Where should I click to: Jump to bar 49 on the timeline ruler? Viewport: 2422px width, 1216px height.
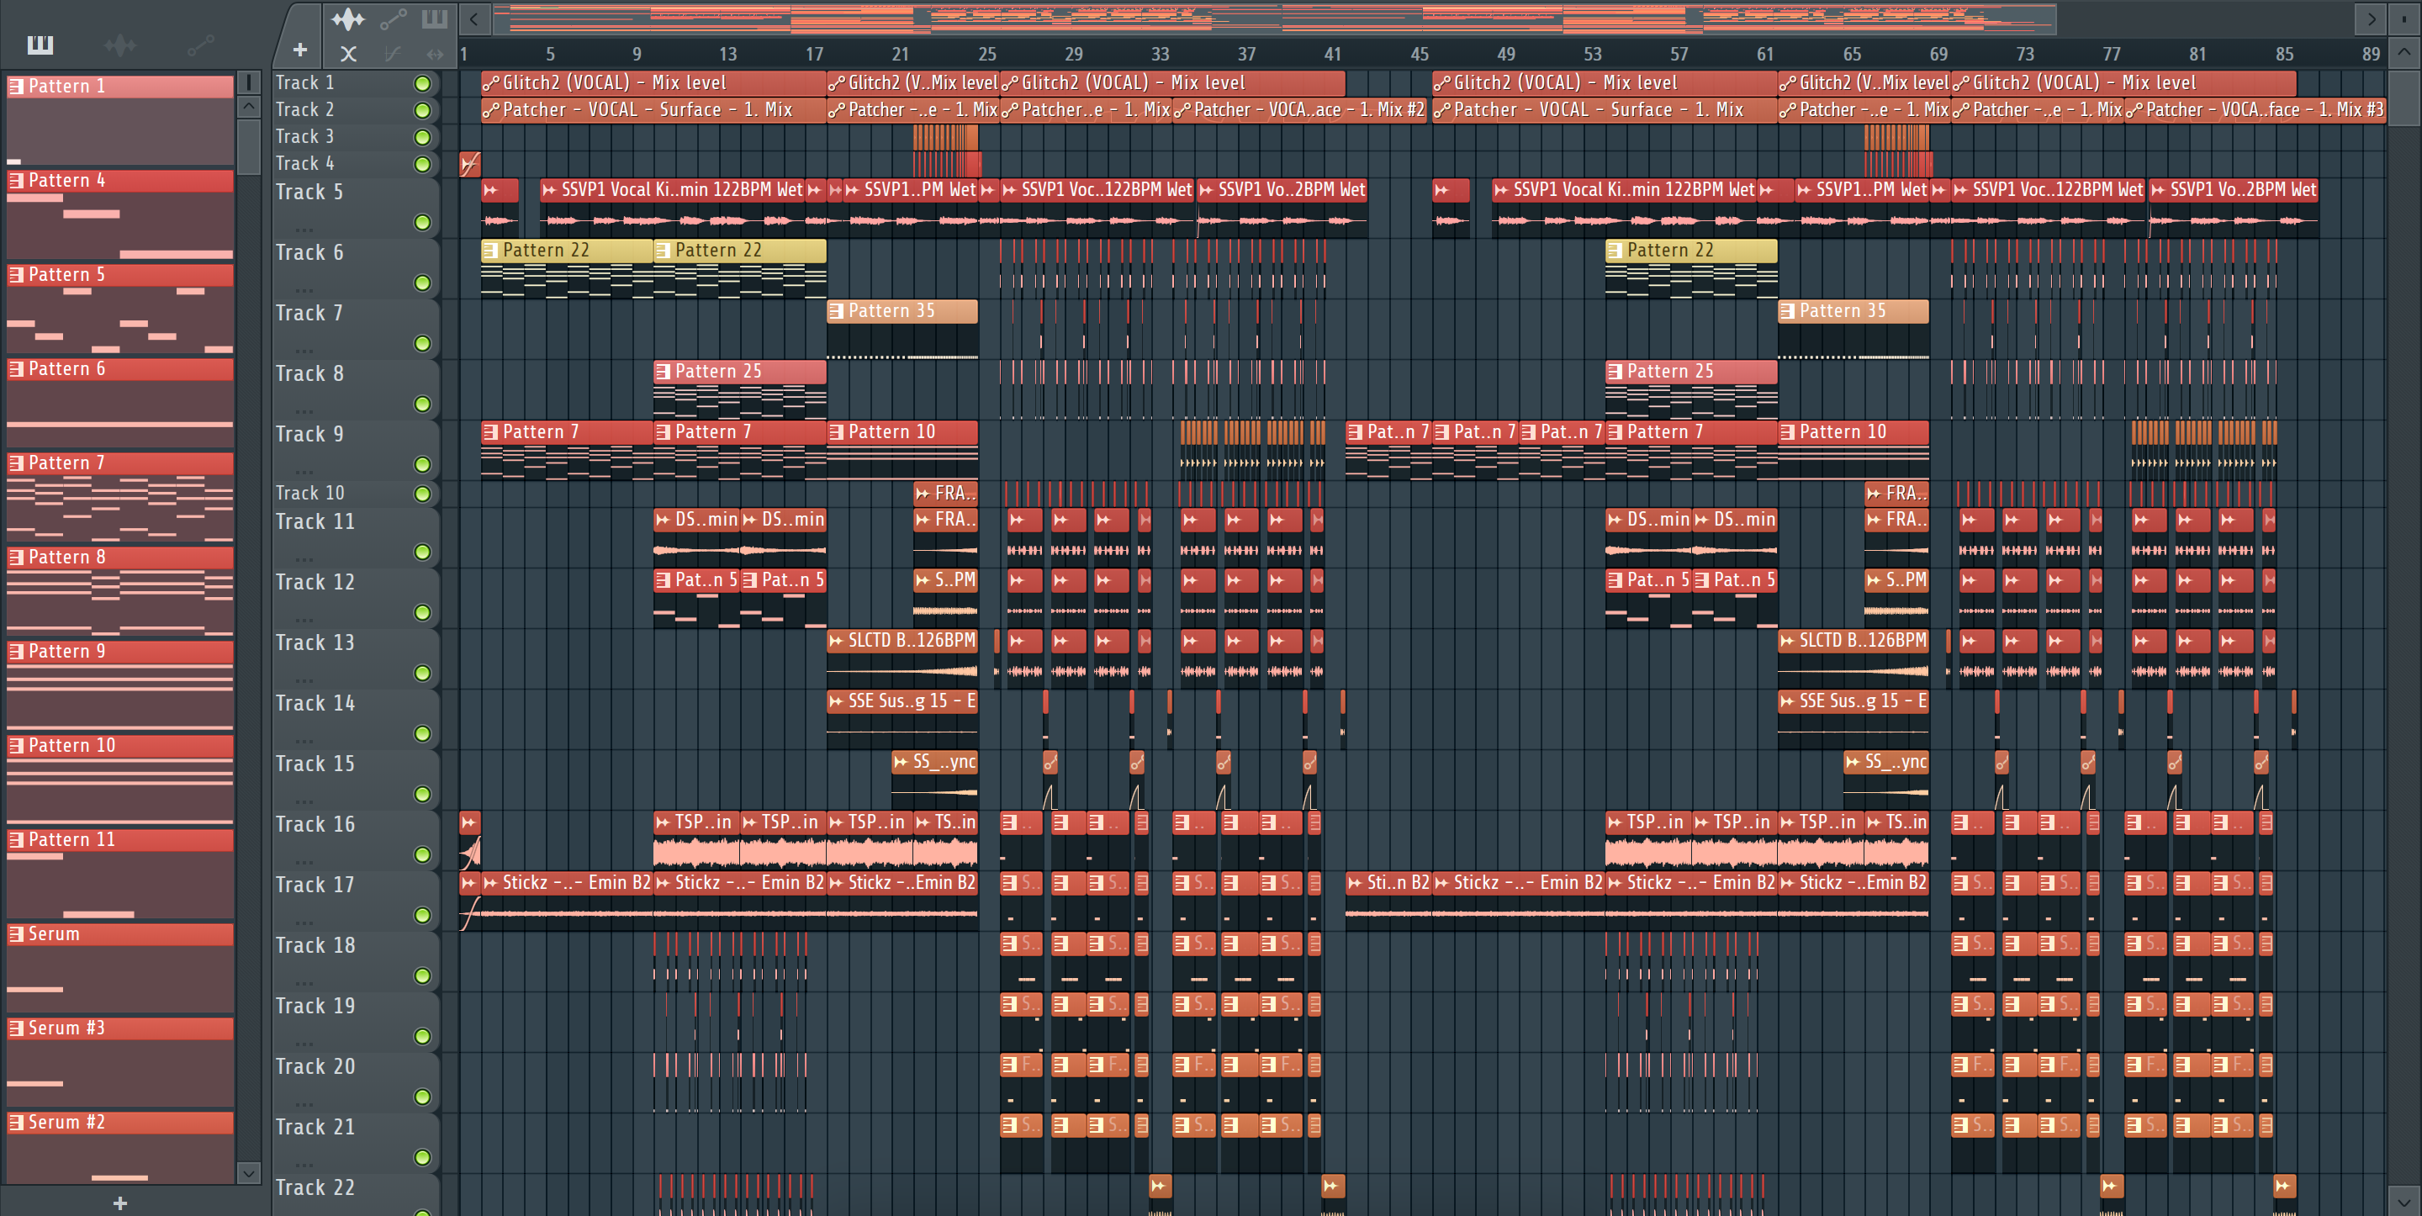(1506, 55)
